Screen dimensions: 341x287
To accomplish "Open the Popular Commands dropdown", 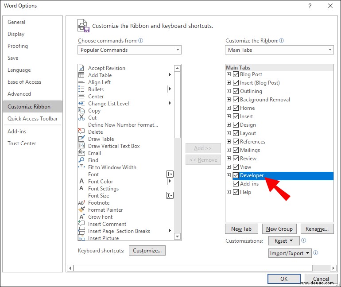I will [129, 50].
